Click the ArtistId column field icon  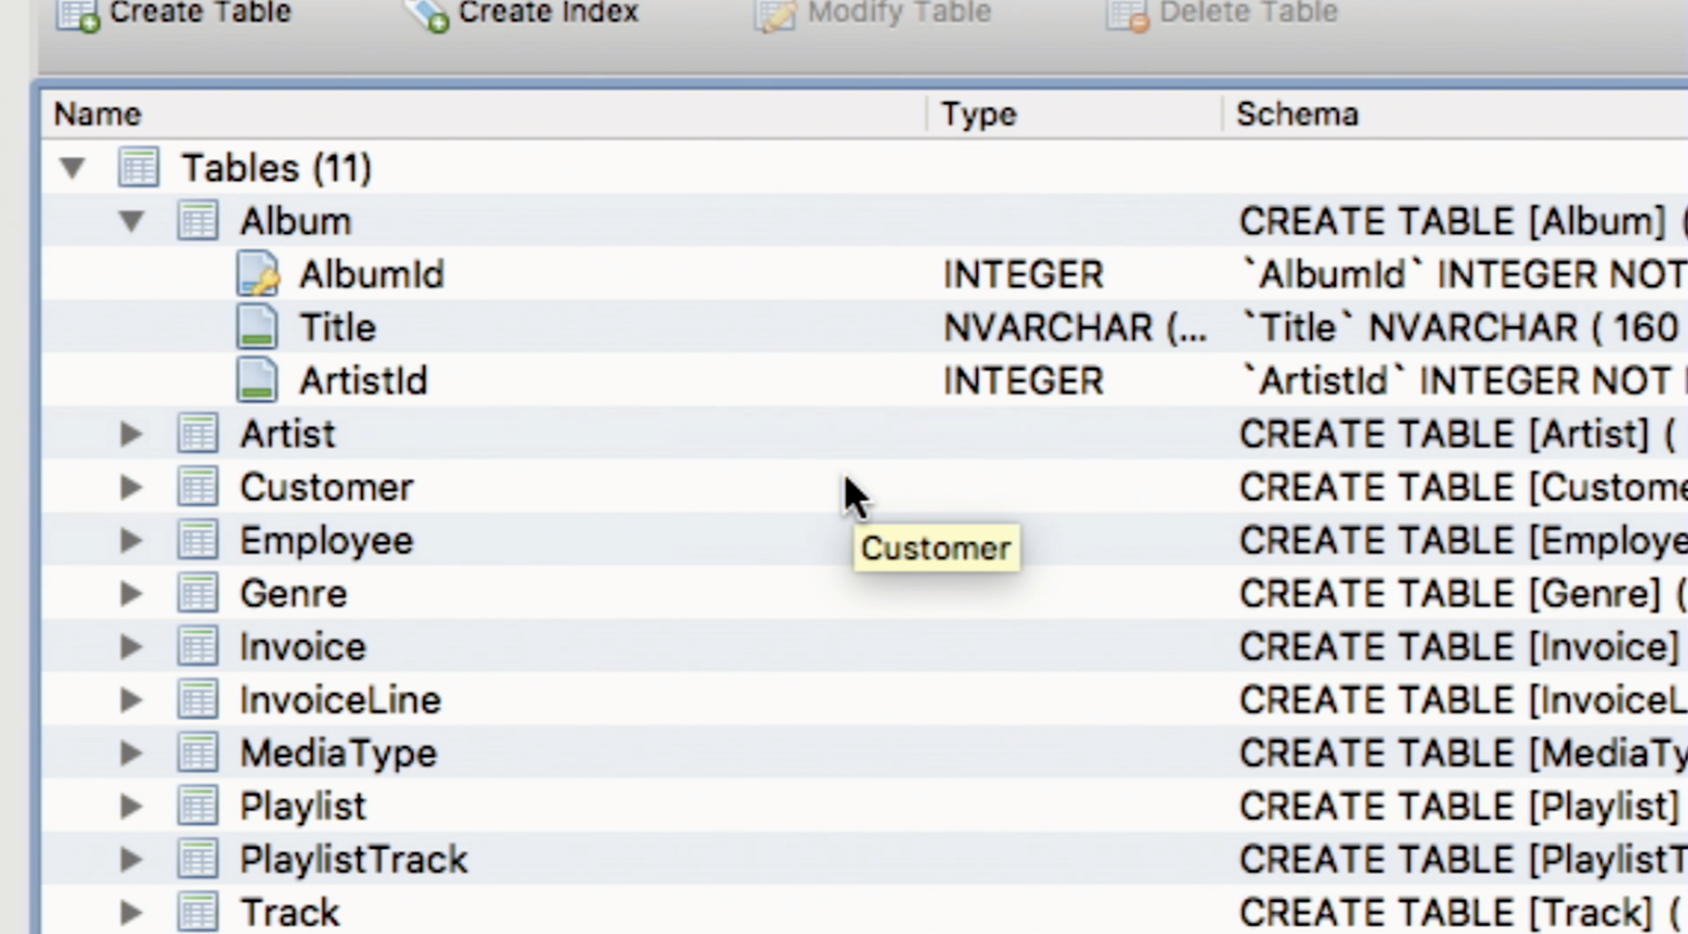click(x=257, y=380)
